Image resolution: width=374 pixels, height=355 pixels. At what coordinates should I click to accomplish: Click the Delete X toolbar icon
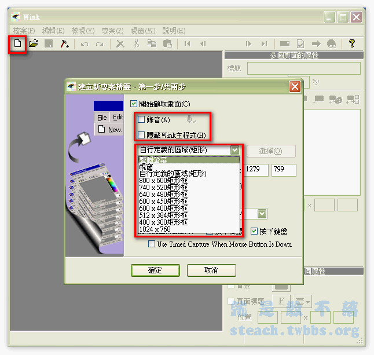[x=120, y=44]
